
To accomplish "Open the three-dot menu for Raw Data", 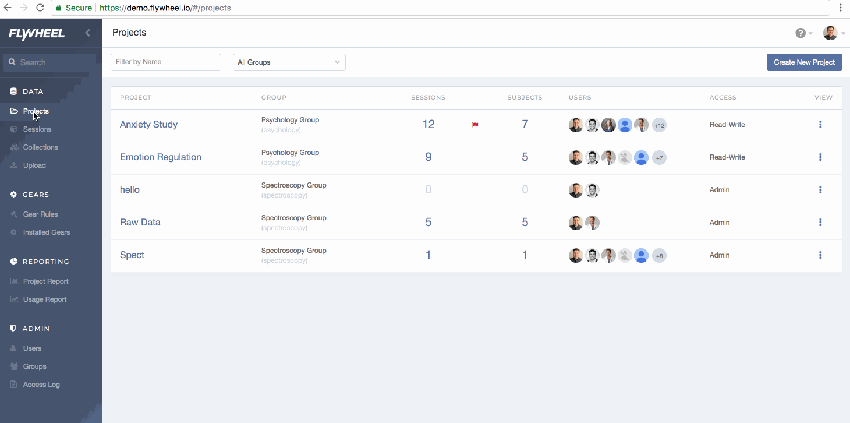I will click(820, 223).
